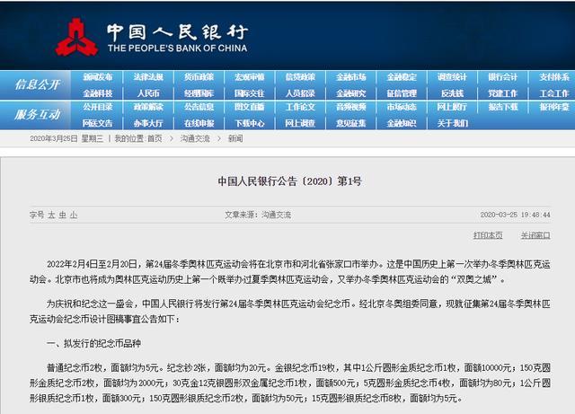Screen dimensions: 575x414
Task: Go to the 调查统计 page
Action: click(452, 77)
